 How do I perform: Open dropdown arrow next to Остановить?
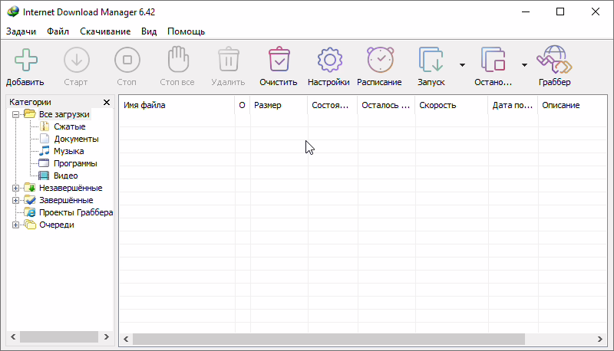coord(524,65)
